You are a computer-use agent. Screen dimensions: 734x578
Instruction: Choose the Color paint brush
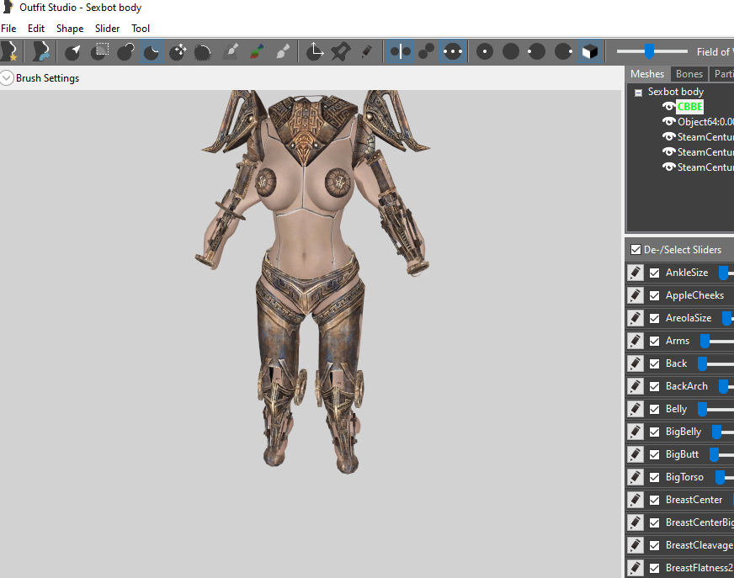257,51
